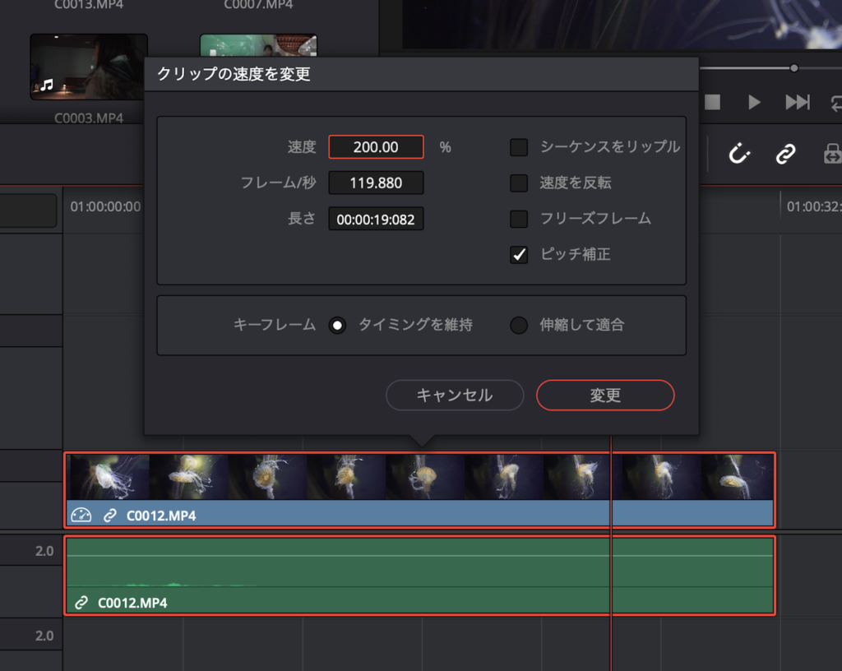Click the 変更 button to apply
This screenshot has width=842, height=671.
coord(605,395)
